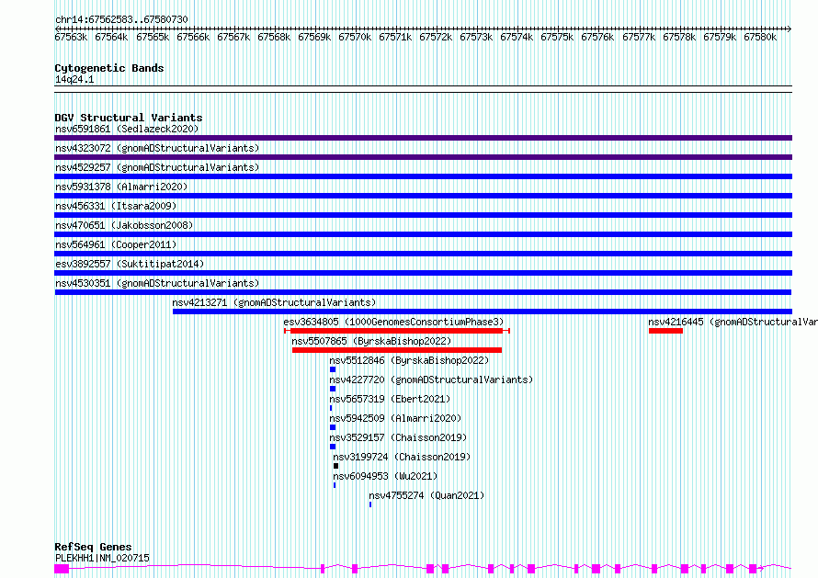Select the black marker under nsv3199724

click(336, 466)
